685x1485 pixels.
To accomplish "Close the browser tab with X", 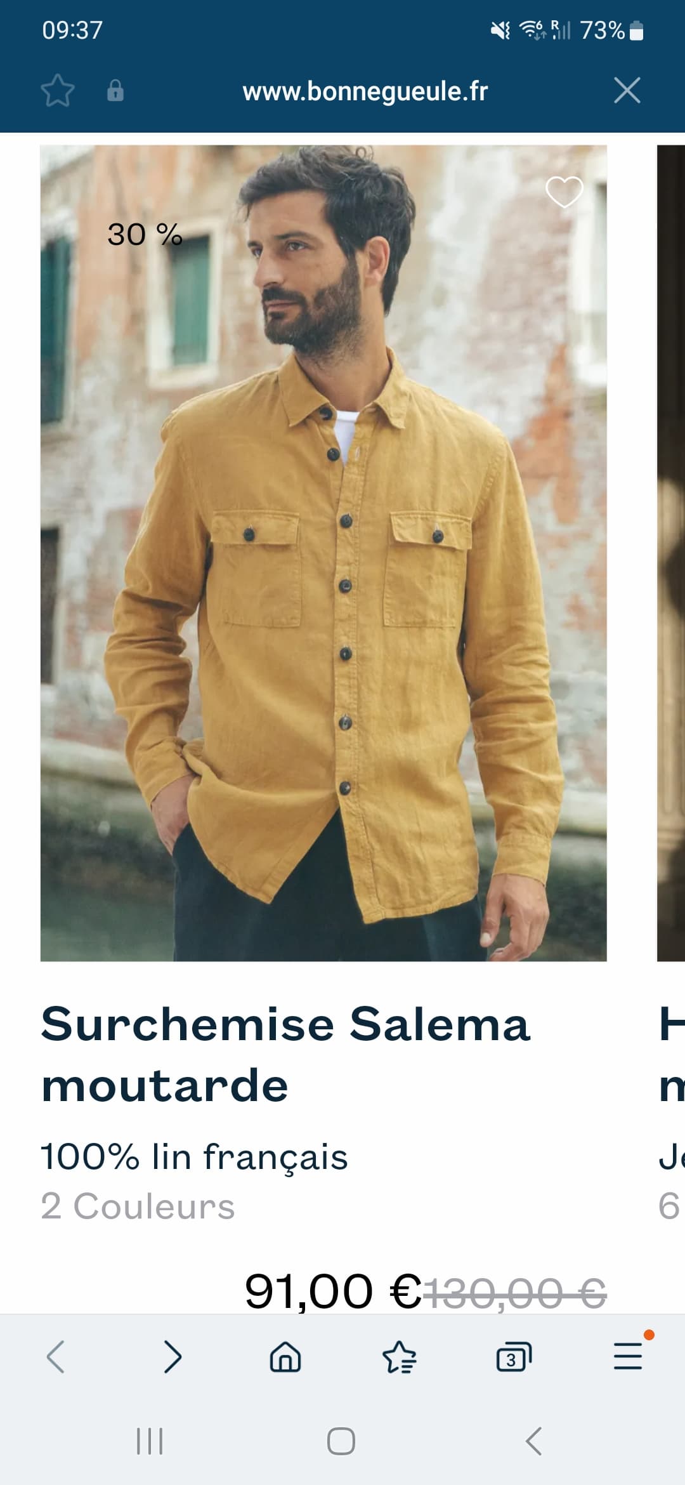I will 627,90.
